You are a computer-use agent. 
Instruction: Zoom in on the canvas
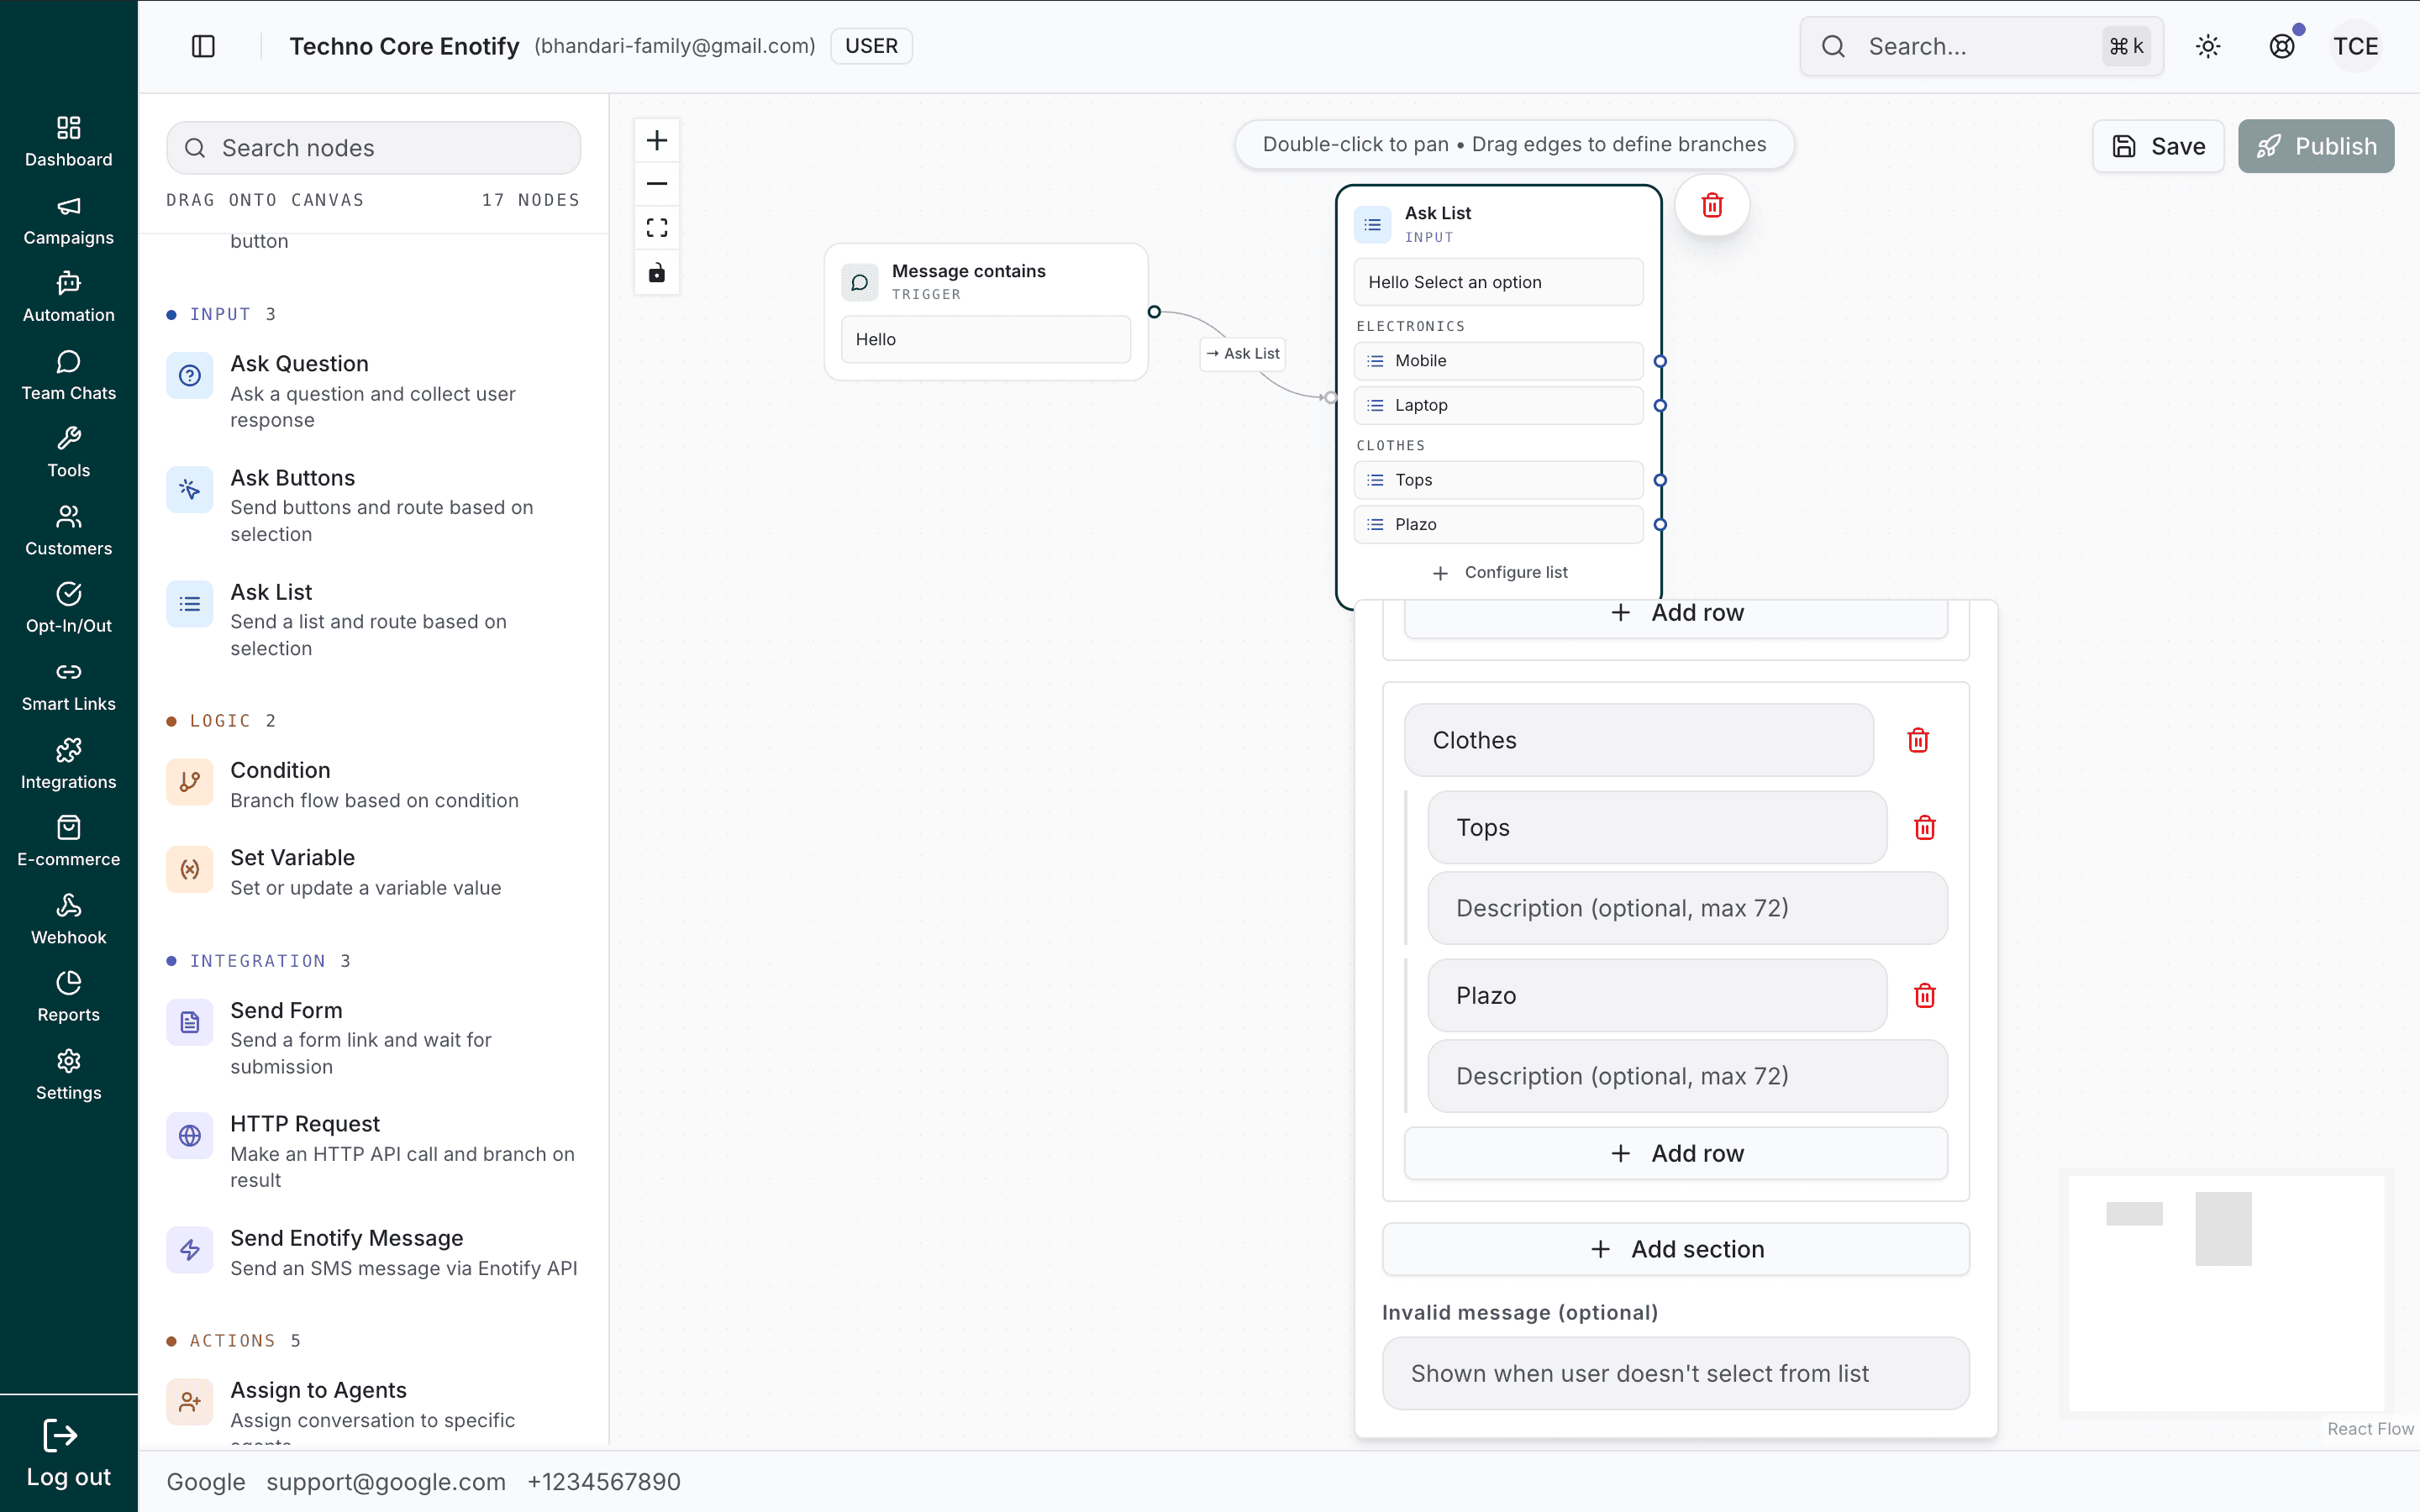click(657, 140)
